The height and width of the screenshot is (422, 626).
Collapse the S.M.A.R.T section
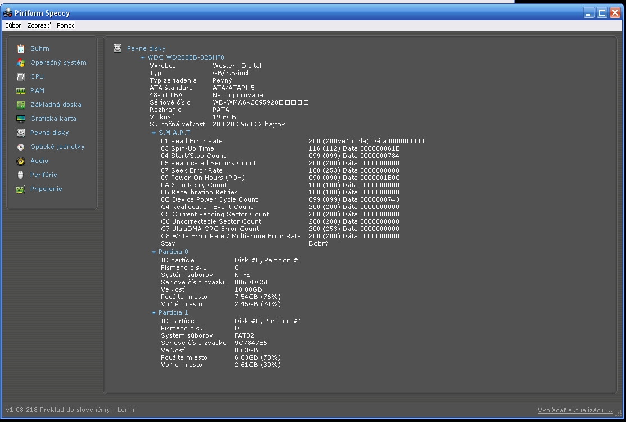point(154,133)
